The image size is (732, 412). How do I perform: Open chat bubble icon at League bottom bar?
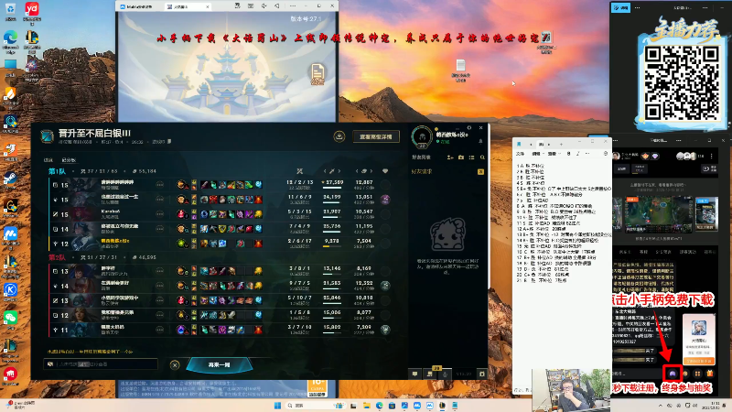(x=414, y=374)
